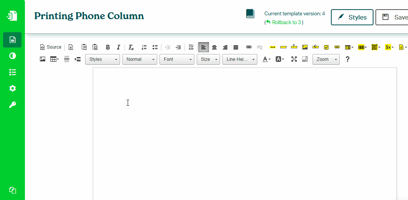Expand the Line Height dropdown
This screenshot has width=408, height=200.
coord(240,59)
